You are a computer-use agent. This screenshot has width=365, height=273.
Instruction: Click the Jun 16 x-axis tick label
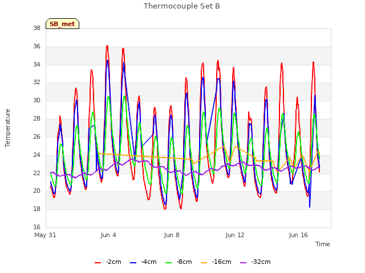pos(298,235)
